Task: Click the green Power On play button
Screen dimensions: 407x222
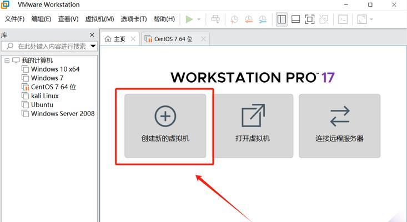Action: 189,19
